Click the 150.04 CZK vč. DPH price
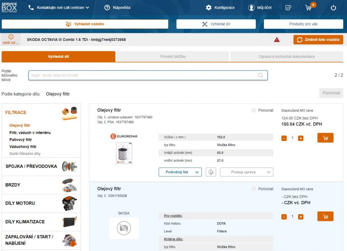347x251 pixels. [302, 124]
